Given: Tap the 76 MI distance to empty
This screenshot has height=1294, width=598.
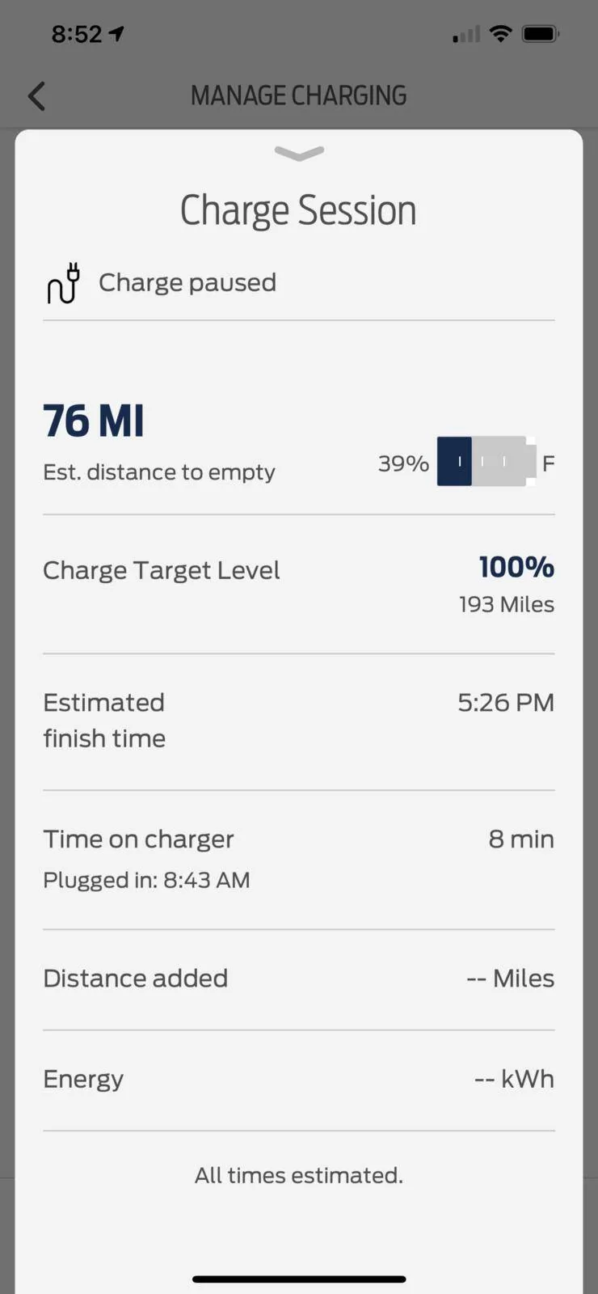Looking at the screenshot, I should tap(94, 421).
